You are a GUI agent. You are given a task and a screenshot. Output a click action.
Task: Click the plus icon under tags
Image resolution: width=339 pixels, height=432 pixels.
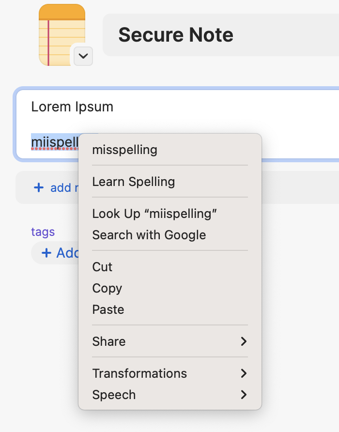click(x=46, y=252)
